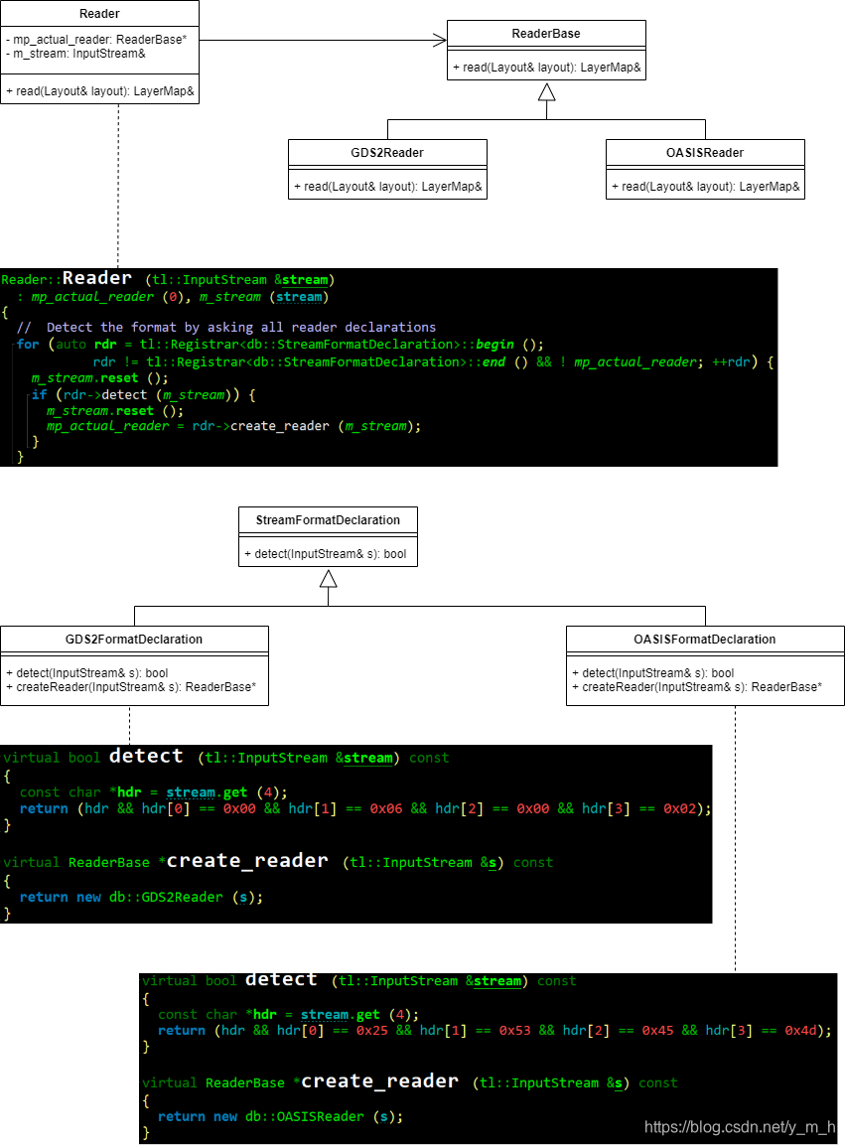
Task: Click the OASIS header check with 0x25
Action: [494, 1031]
